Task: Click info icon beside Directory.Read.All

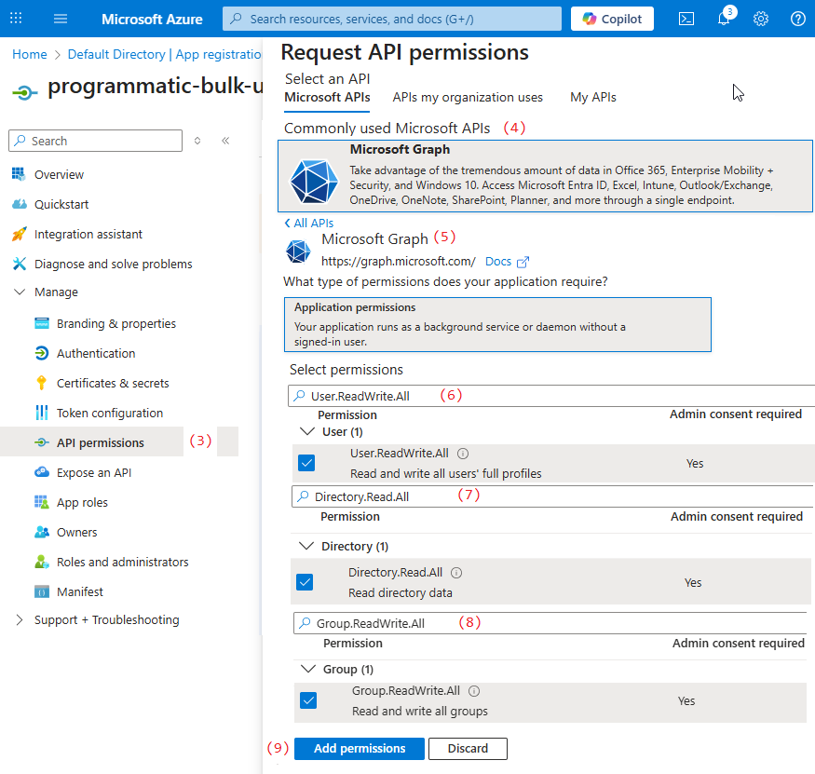Action: [456, 573]
